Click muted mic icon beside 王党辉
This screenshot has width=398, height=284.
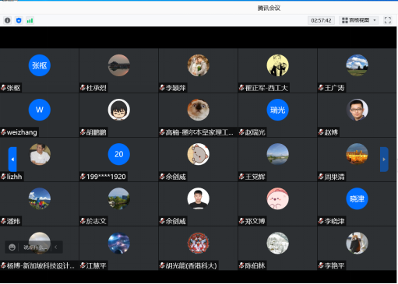241,177
